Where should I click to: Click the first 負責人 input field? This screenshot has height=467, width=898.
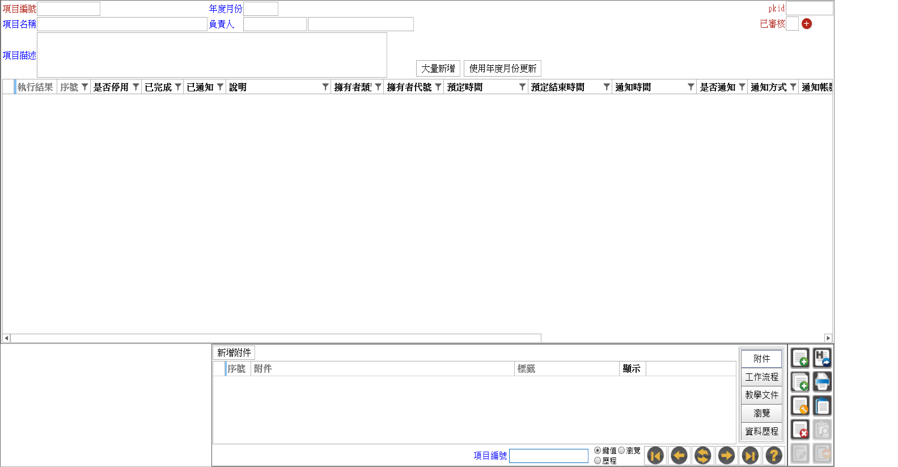[x=275, y=24]
